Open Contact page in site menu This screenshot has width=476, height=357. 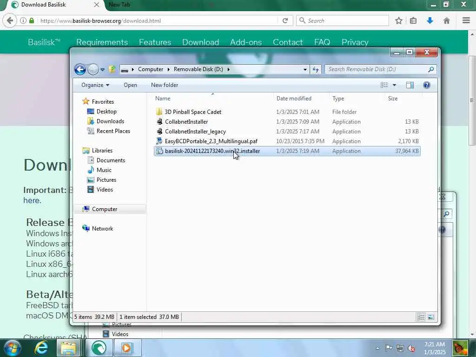(288, 42)
